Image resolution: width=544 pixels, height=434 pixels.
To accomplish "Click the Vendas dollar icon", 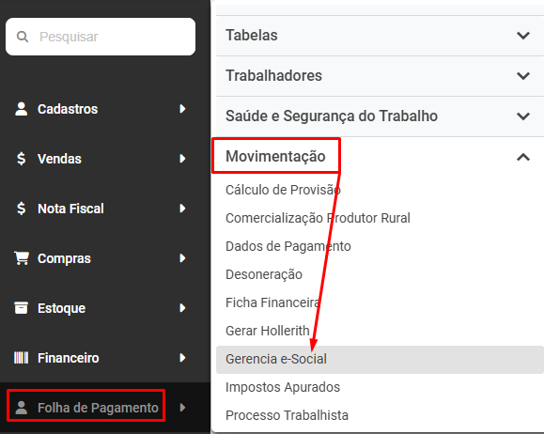I will click(22, 159).
